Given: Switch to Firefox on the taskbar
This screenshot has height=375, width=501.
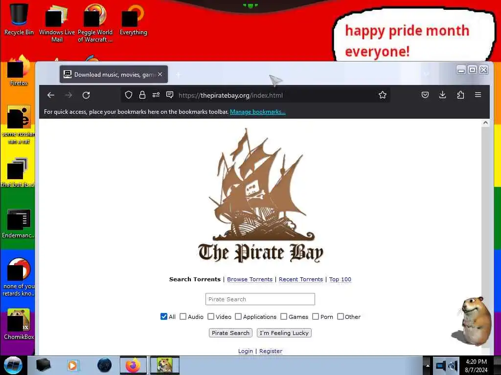Looking at the screenshot, I should [x=133, y=365].
